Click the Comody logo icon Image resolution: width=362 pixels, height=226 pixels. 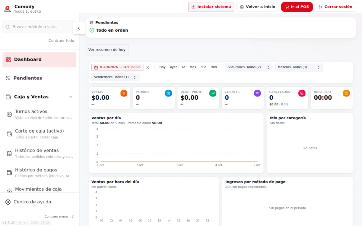(8, 9)
